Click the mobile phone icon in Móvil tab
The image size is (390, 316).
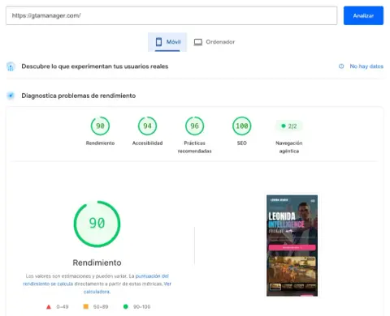click(x=158, y=42)
